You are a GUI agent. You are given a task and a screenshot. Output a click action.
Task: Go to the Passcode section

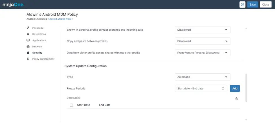click(x=38, y=28)
